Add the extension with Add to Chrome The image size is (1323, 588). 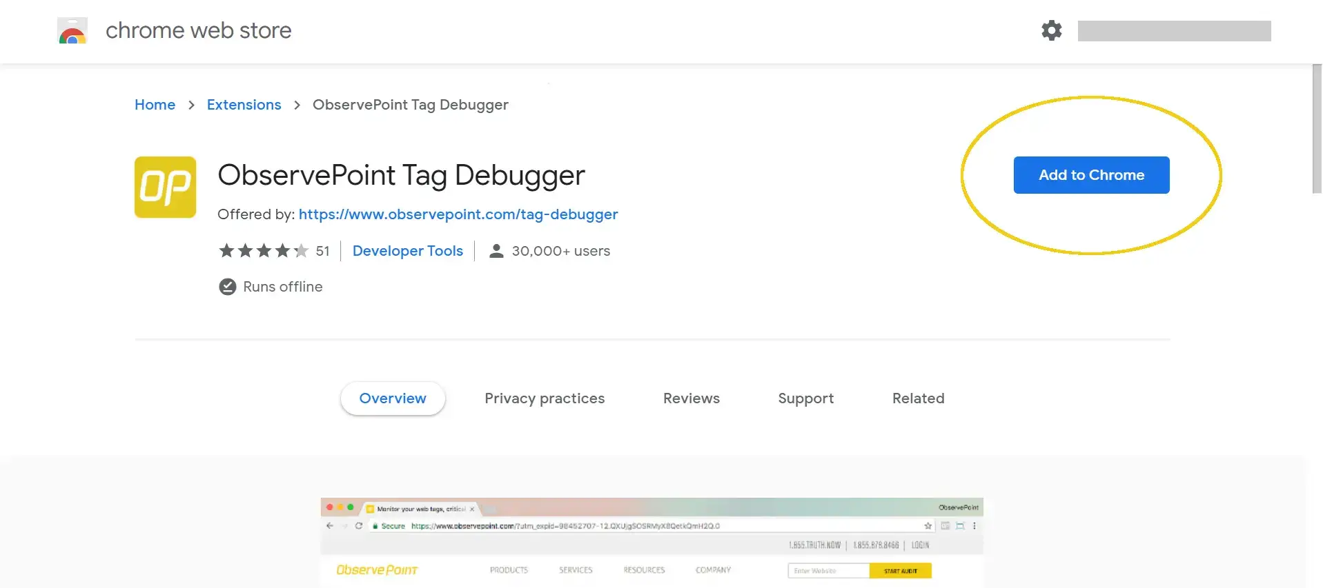click(x=1091, y=175)
